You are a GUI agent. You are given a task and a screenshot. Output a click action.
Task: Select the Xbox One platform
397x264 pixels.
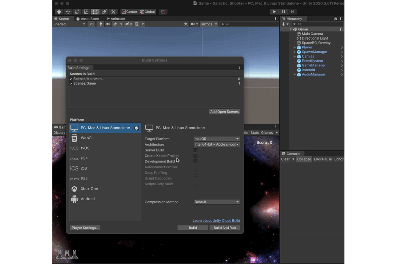click(x=105, y=188)
